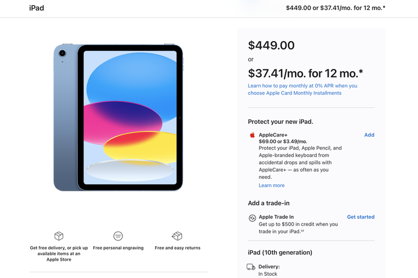Viewport: 418px width, 278px height.
Task: Click the iPad title in header
Action: [x=37, y=8]
